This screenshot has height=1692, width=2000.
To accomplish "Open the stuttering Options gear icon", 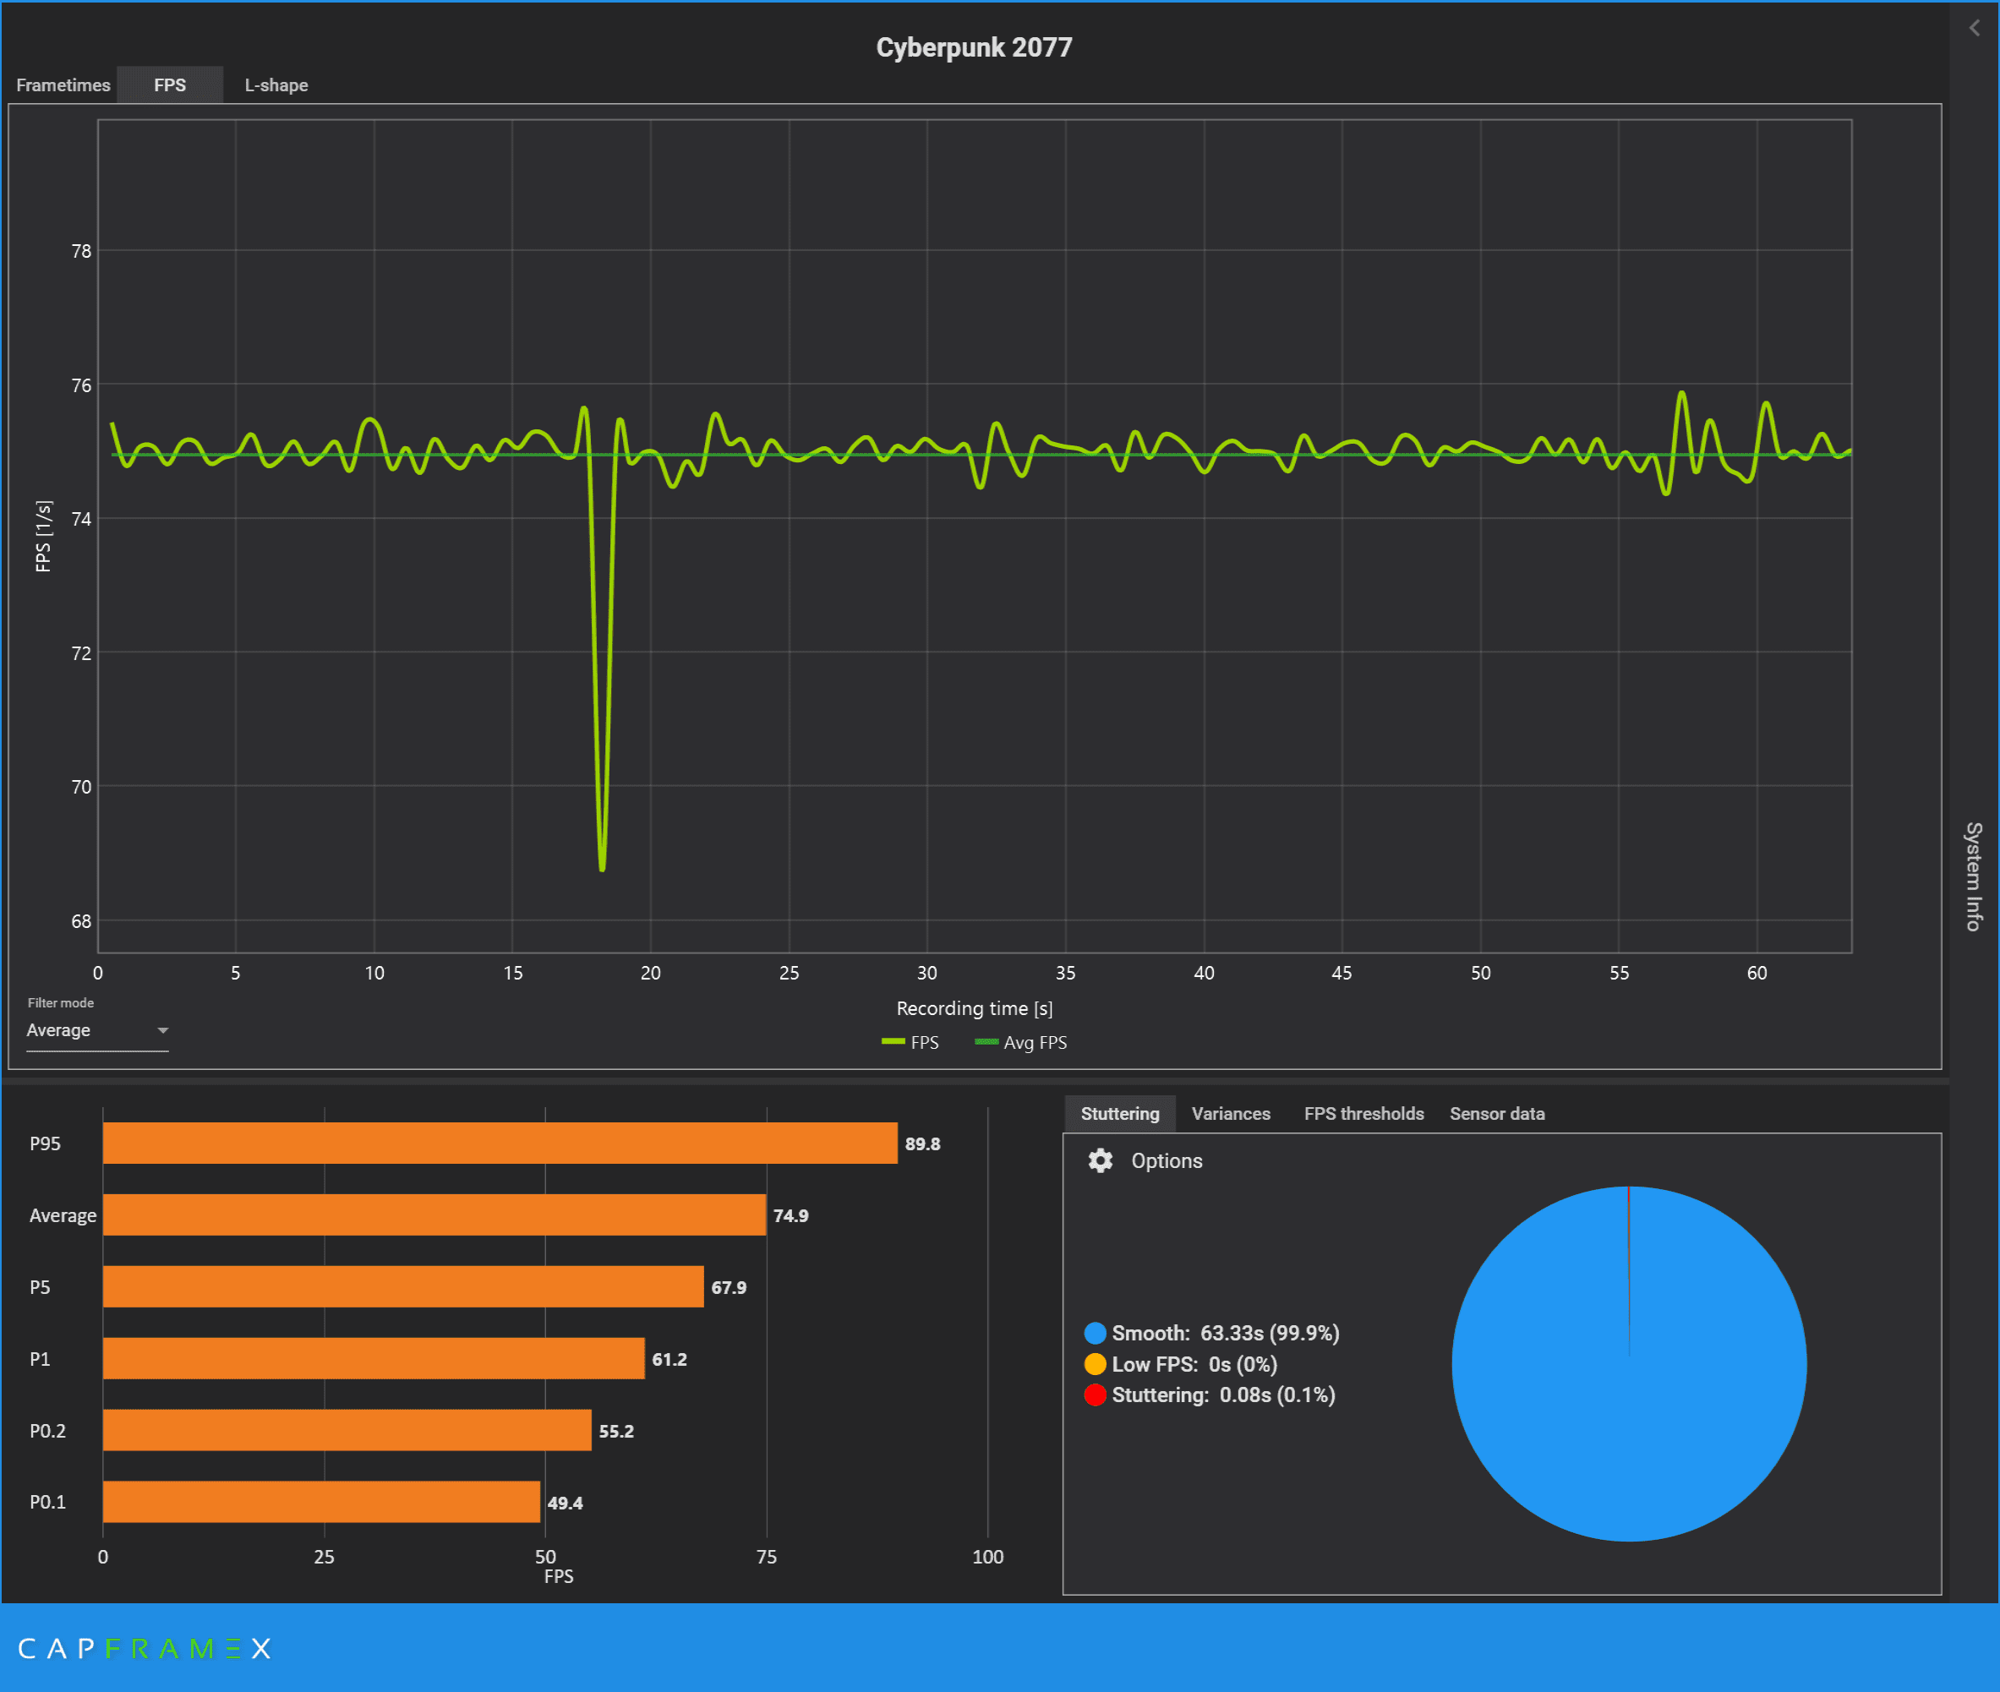I will point(1101,1160).
